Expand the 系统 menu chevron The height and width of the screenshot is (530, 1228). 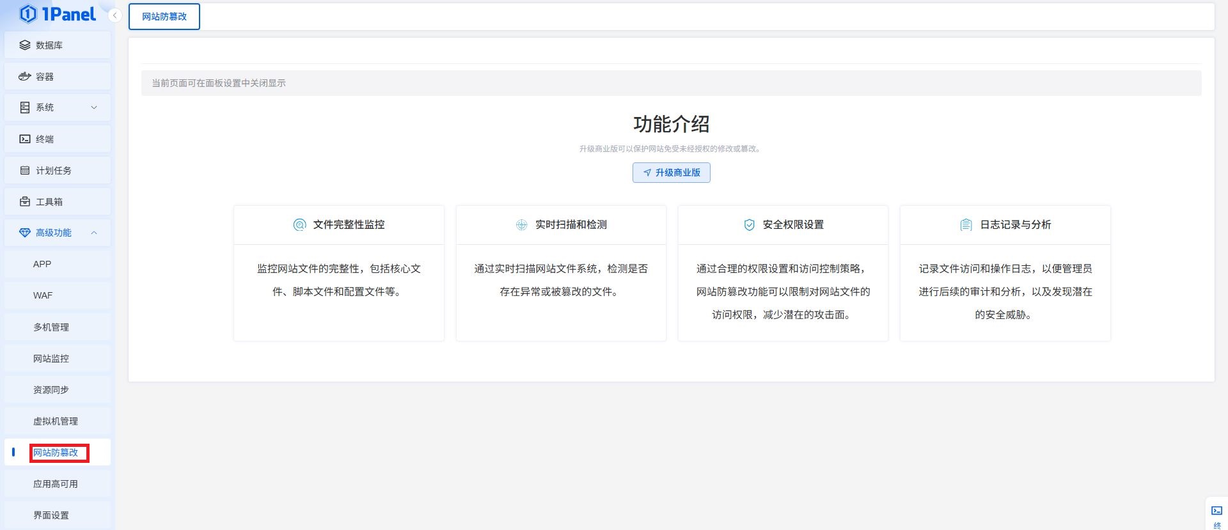[94, 107]
